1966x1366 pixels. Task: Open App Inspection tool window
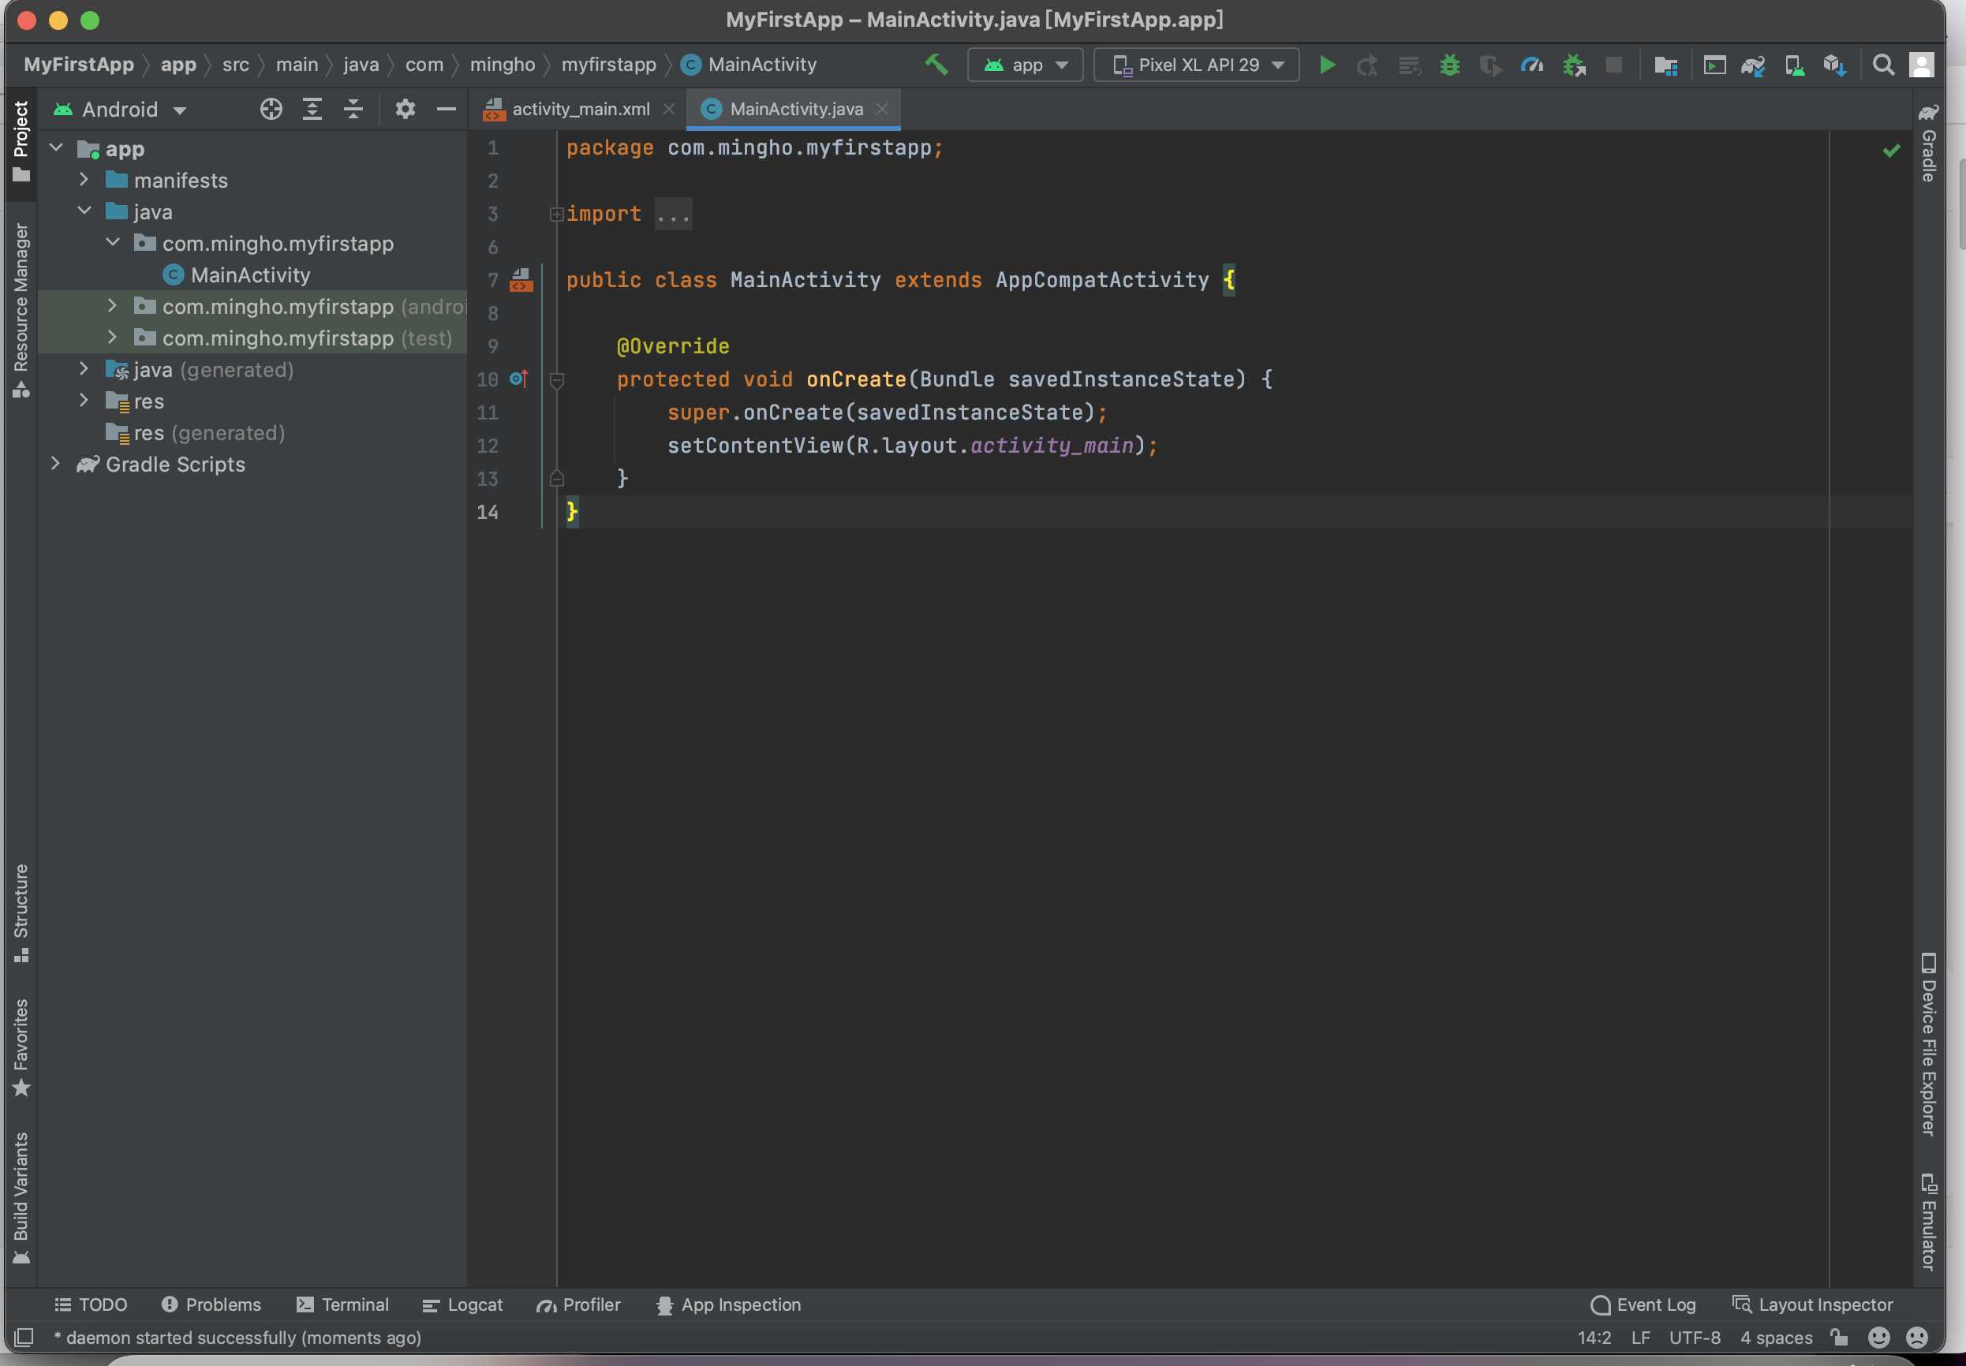click(x=728, y=1304)
